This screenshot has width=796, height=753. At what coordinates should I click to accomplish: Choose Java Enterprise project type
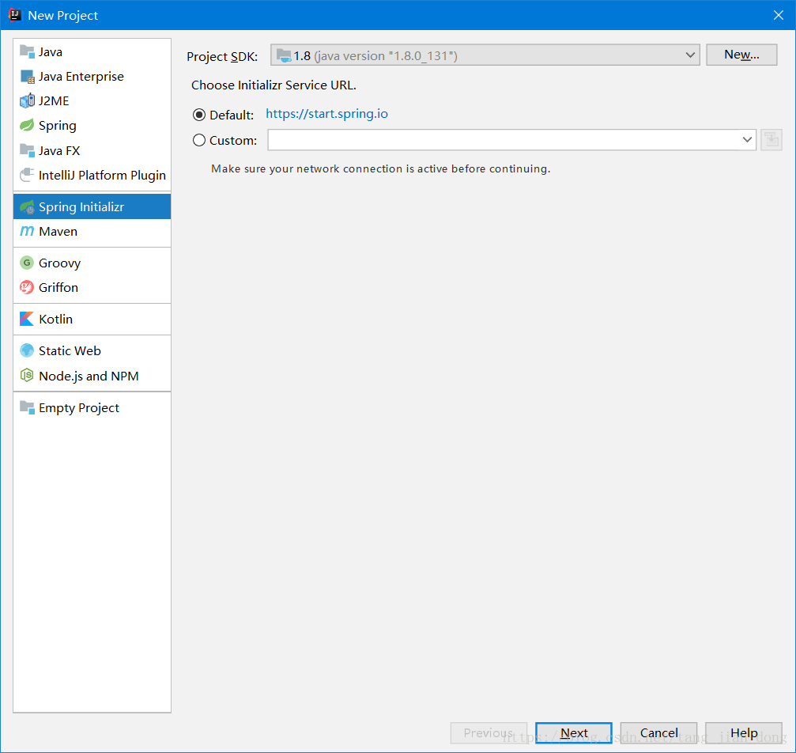tap(92, 76)
